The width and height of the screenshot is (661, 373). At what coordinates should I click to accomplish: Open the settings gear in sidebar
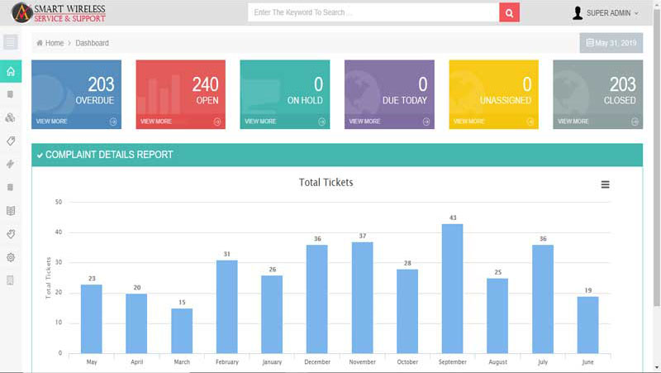click(11, 257)
